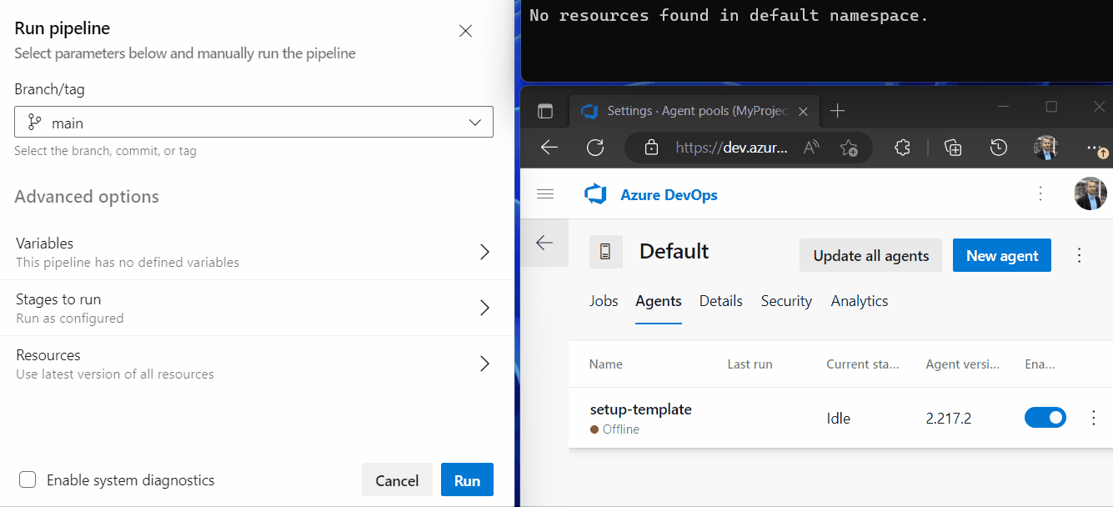The width and height of the screenshot is (1113, 507).
Task: Add this page to favorites star icon
Action: coord(849,148)
